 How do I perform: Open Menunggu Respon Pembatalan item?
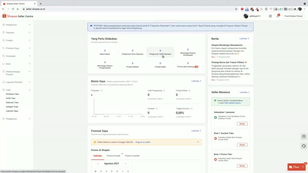pos(188,52)
